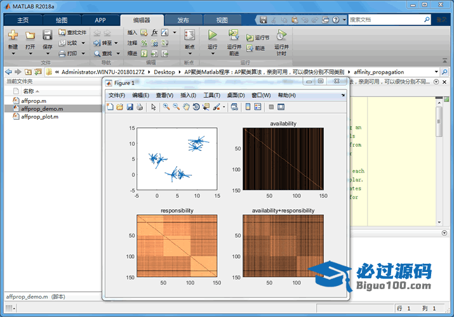This screenshot has height=317, width=454.
Task: Insert section icon in edit group
Action: pos(144,32)
